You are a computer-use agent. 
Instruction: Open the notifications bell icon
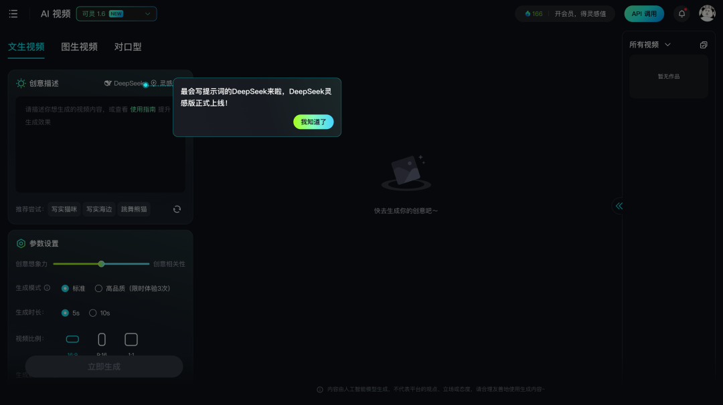tap(681, 14)
